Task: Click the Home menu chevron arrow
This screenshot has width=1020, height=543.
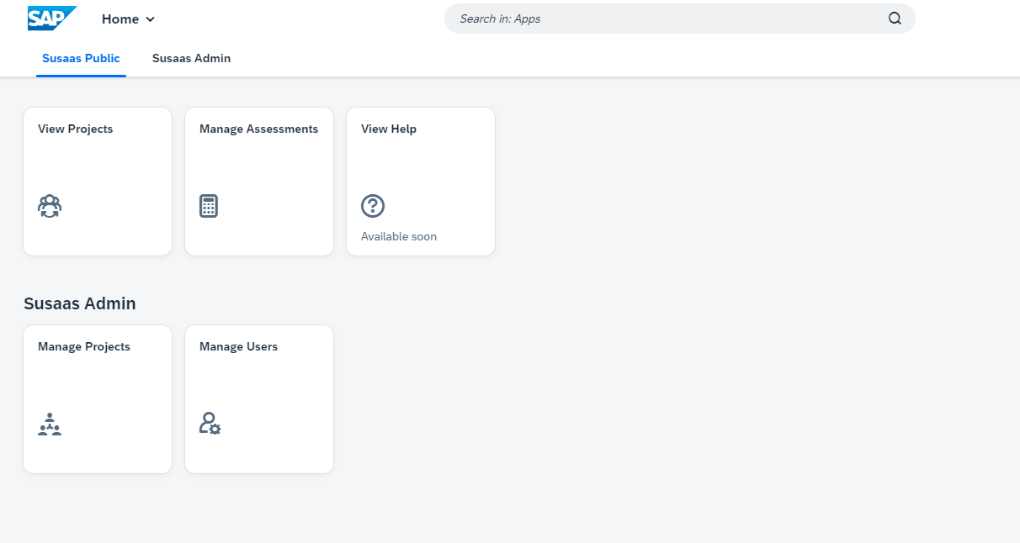Action: click(x=151, y=19)
